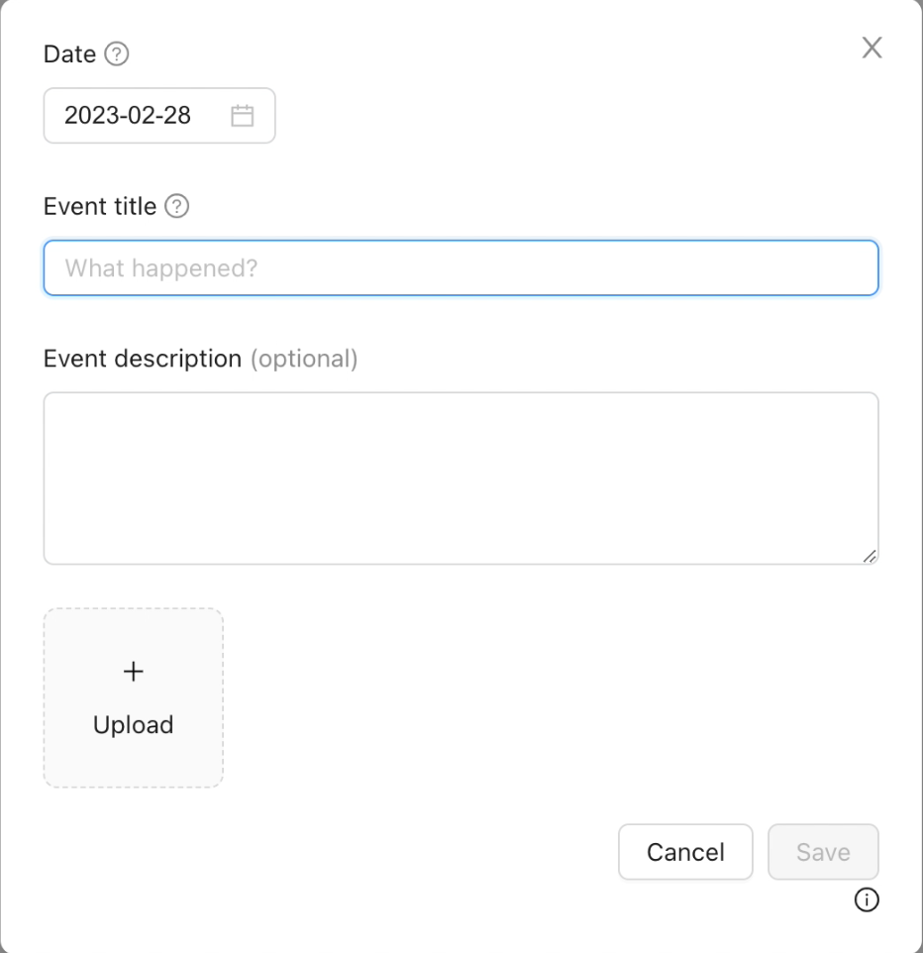Click the help icon next to Date
The width and height of the screenshot is (923, 953).
117,54
